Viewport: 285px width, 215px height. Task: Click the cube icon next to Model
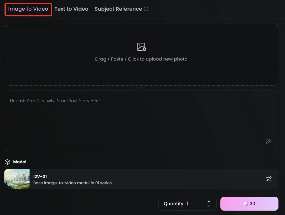pyautogui.click(x=8, y=162)
